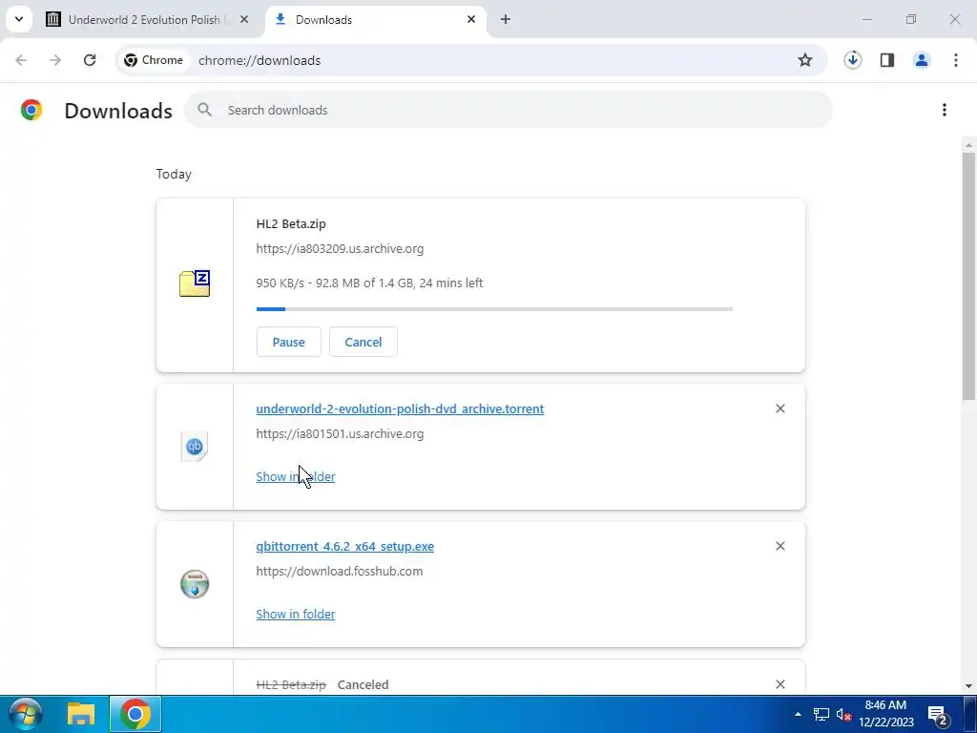Click the page vertical scrollbar thumb

tap(969, 276)
